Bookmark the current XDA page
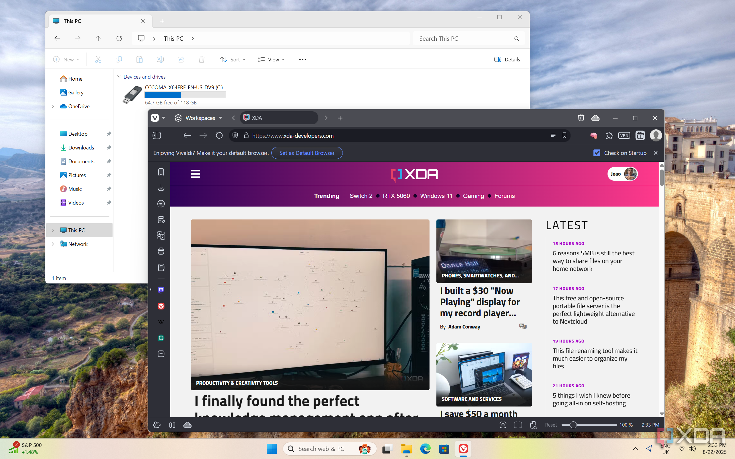This screenshot has height=459, width=735. tap(564, 135)
